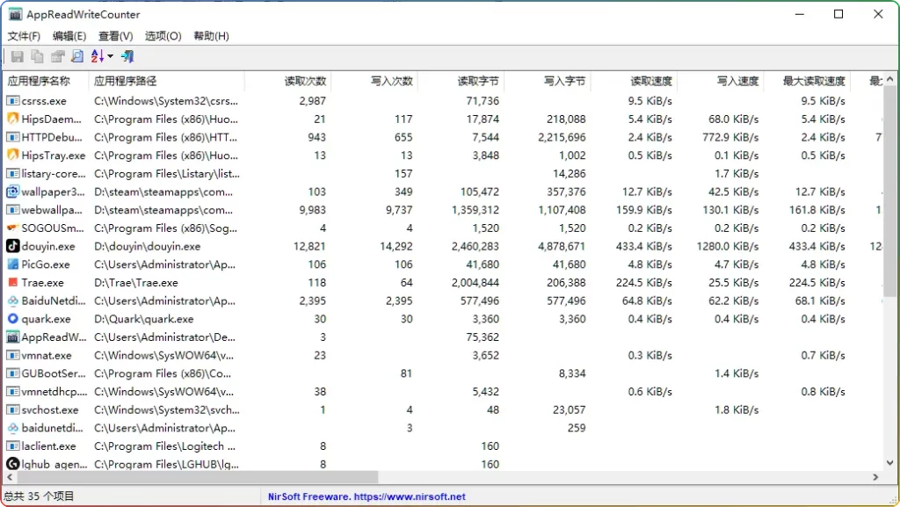The image size is (900, 507).
Task: Click the quark.exe blue circle icon
Action: click(12, 319)
